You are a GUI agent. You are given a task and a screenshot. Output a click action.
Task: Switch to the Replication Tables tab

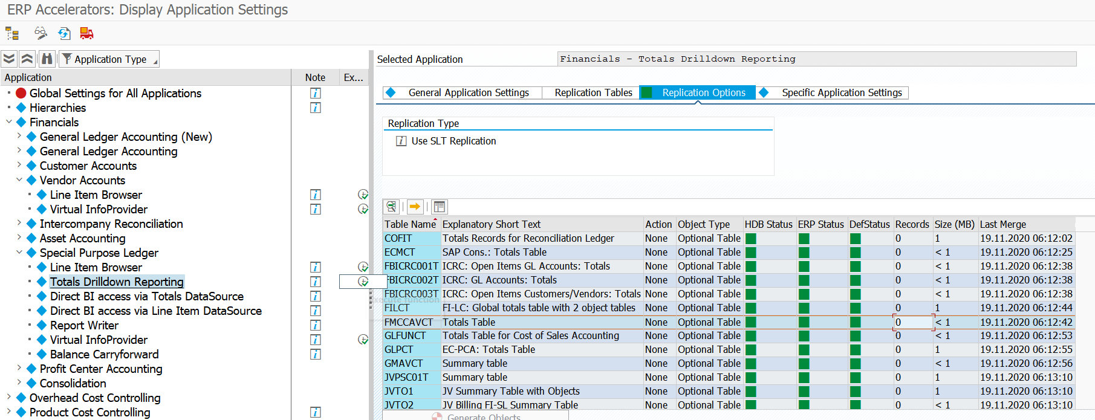click(593, 92)
